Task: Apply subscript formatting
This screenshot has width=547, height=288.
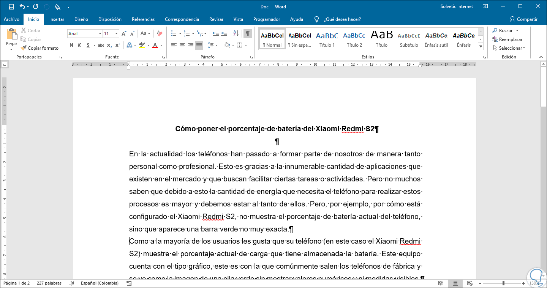Action: click(x=109, y=46)
